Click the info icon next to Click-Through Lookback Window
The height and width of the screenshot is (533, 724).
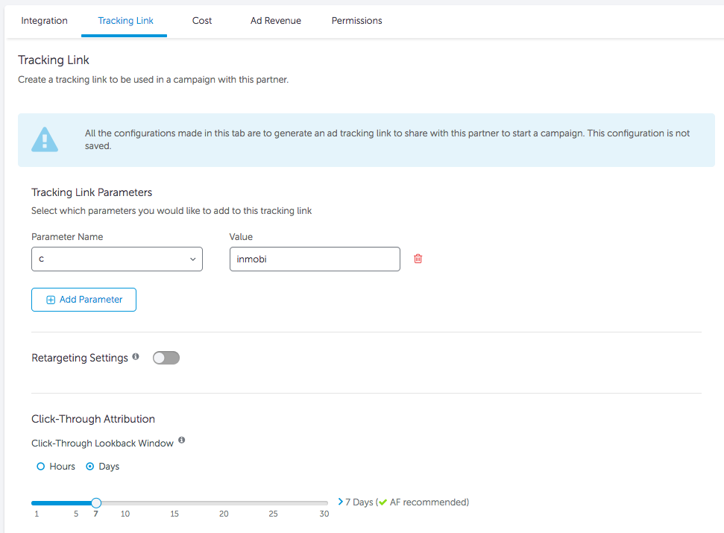tap(181, 441)
